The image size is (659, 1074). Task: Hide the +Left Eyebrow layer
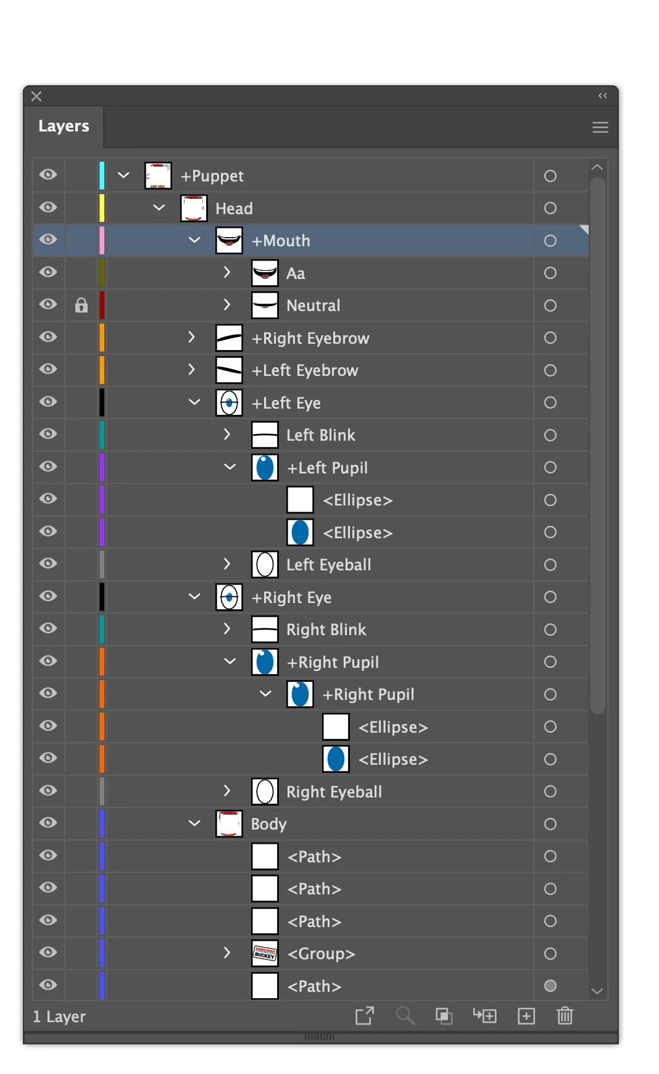click(48, 369)
